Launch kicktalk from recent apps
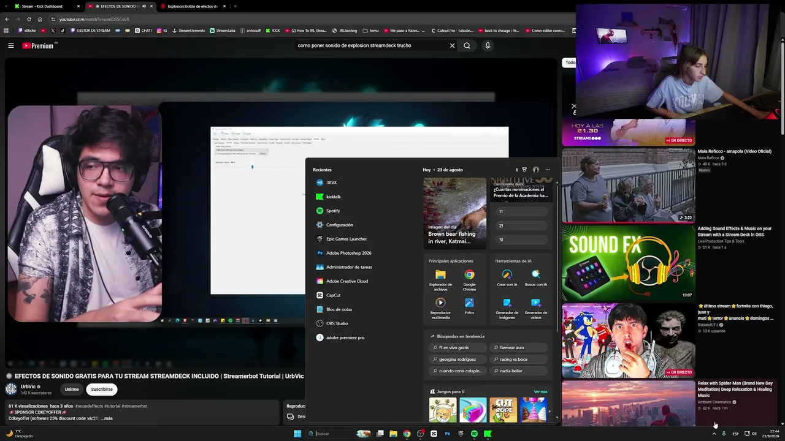Image resolution: width=785 pixels, height=441 pixels. [328, 197]
